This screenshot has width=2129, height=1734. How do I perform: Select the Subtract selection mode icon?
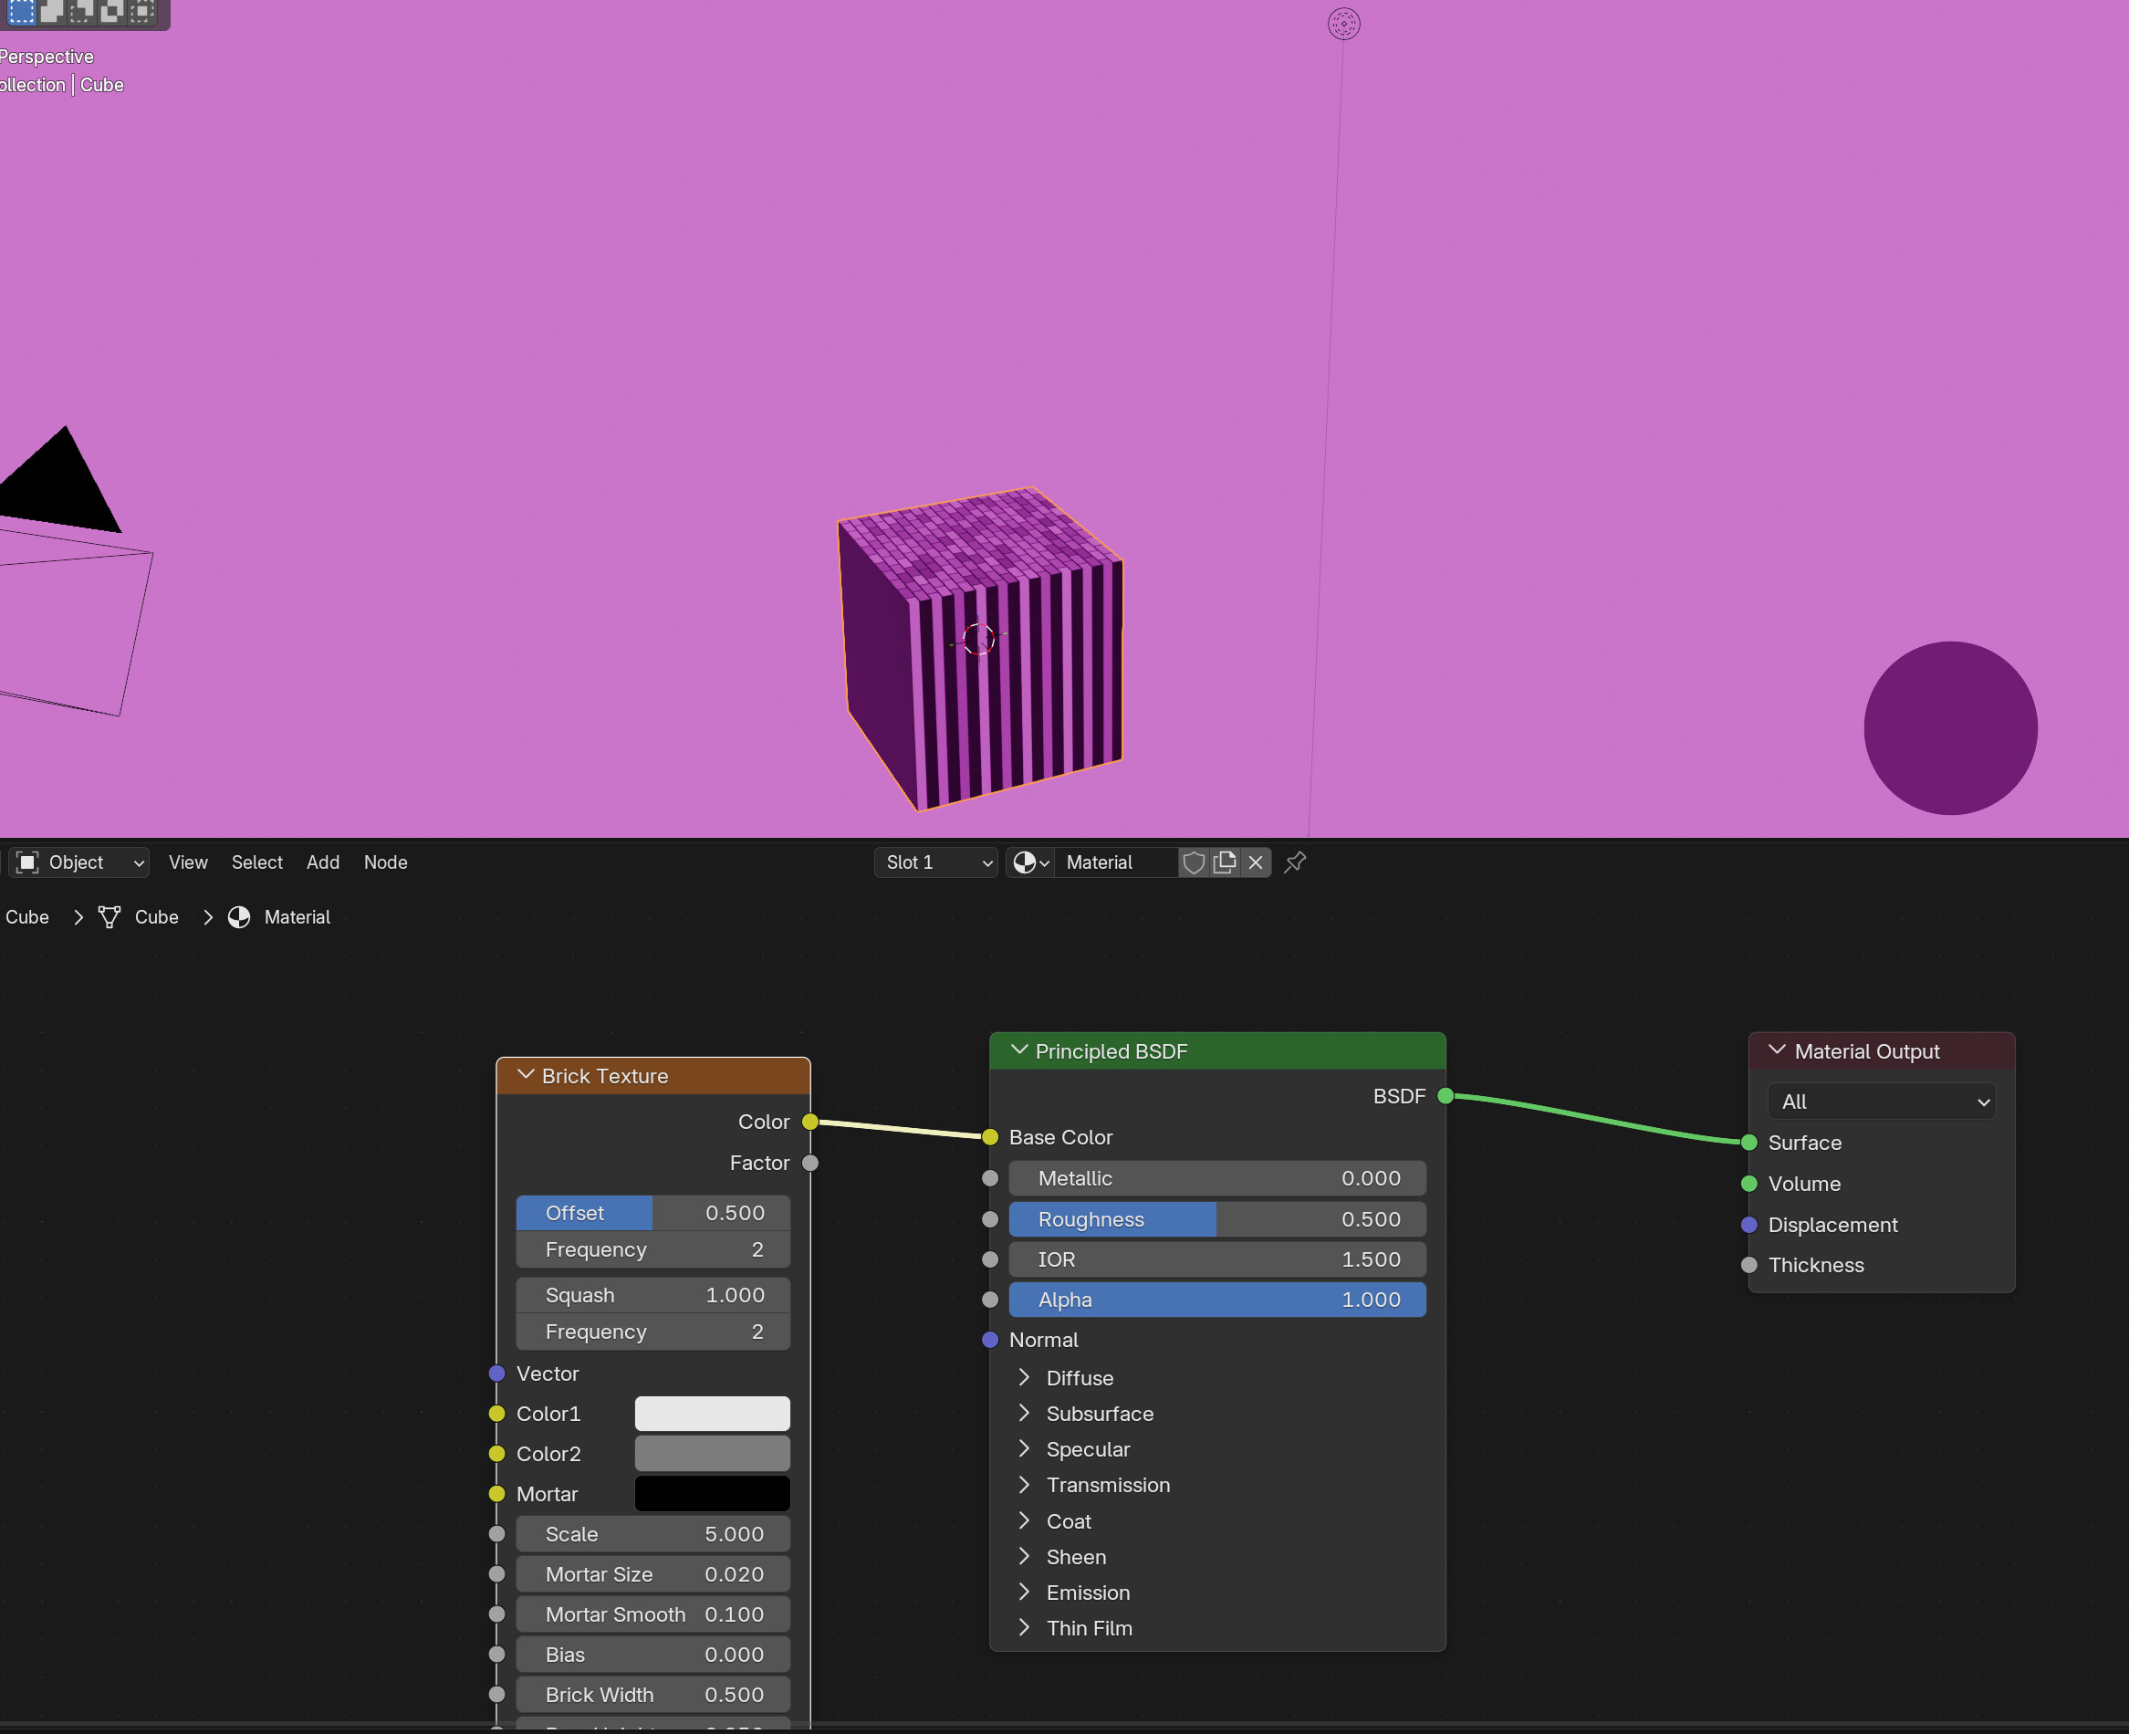tap(82, 11)
